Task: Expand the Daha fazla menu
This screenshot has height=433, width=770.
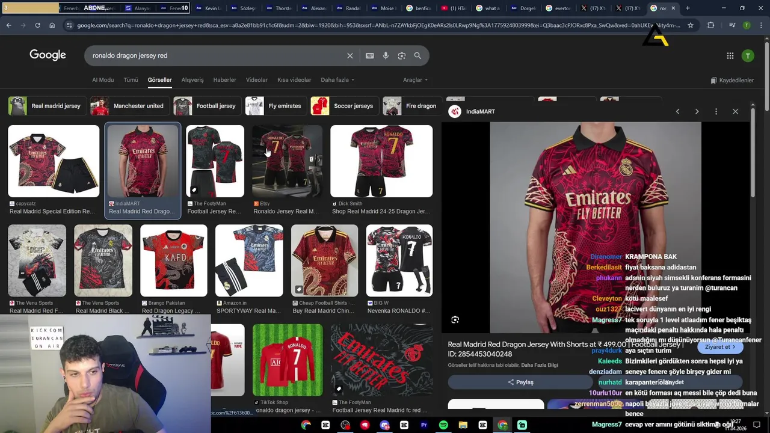Action: pyautogui.click(x=337, y=80)
